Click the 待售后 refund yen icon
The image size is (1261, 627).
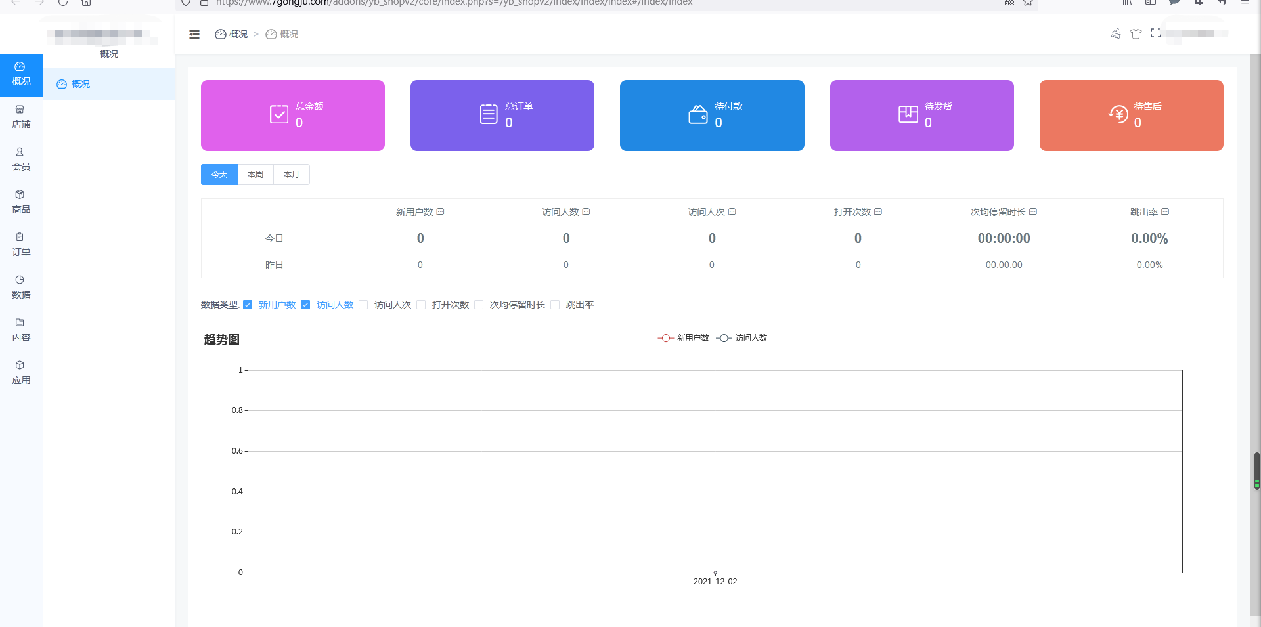tap(1118, 114)
